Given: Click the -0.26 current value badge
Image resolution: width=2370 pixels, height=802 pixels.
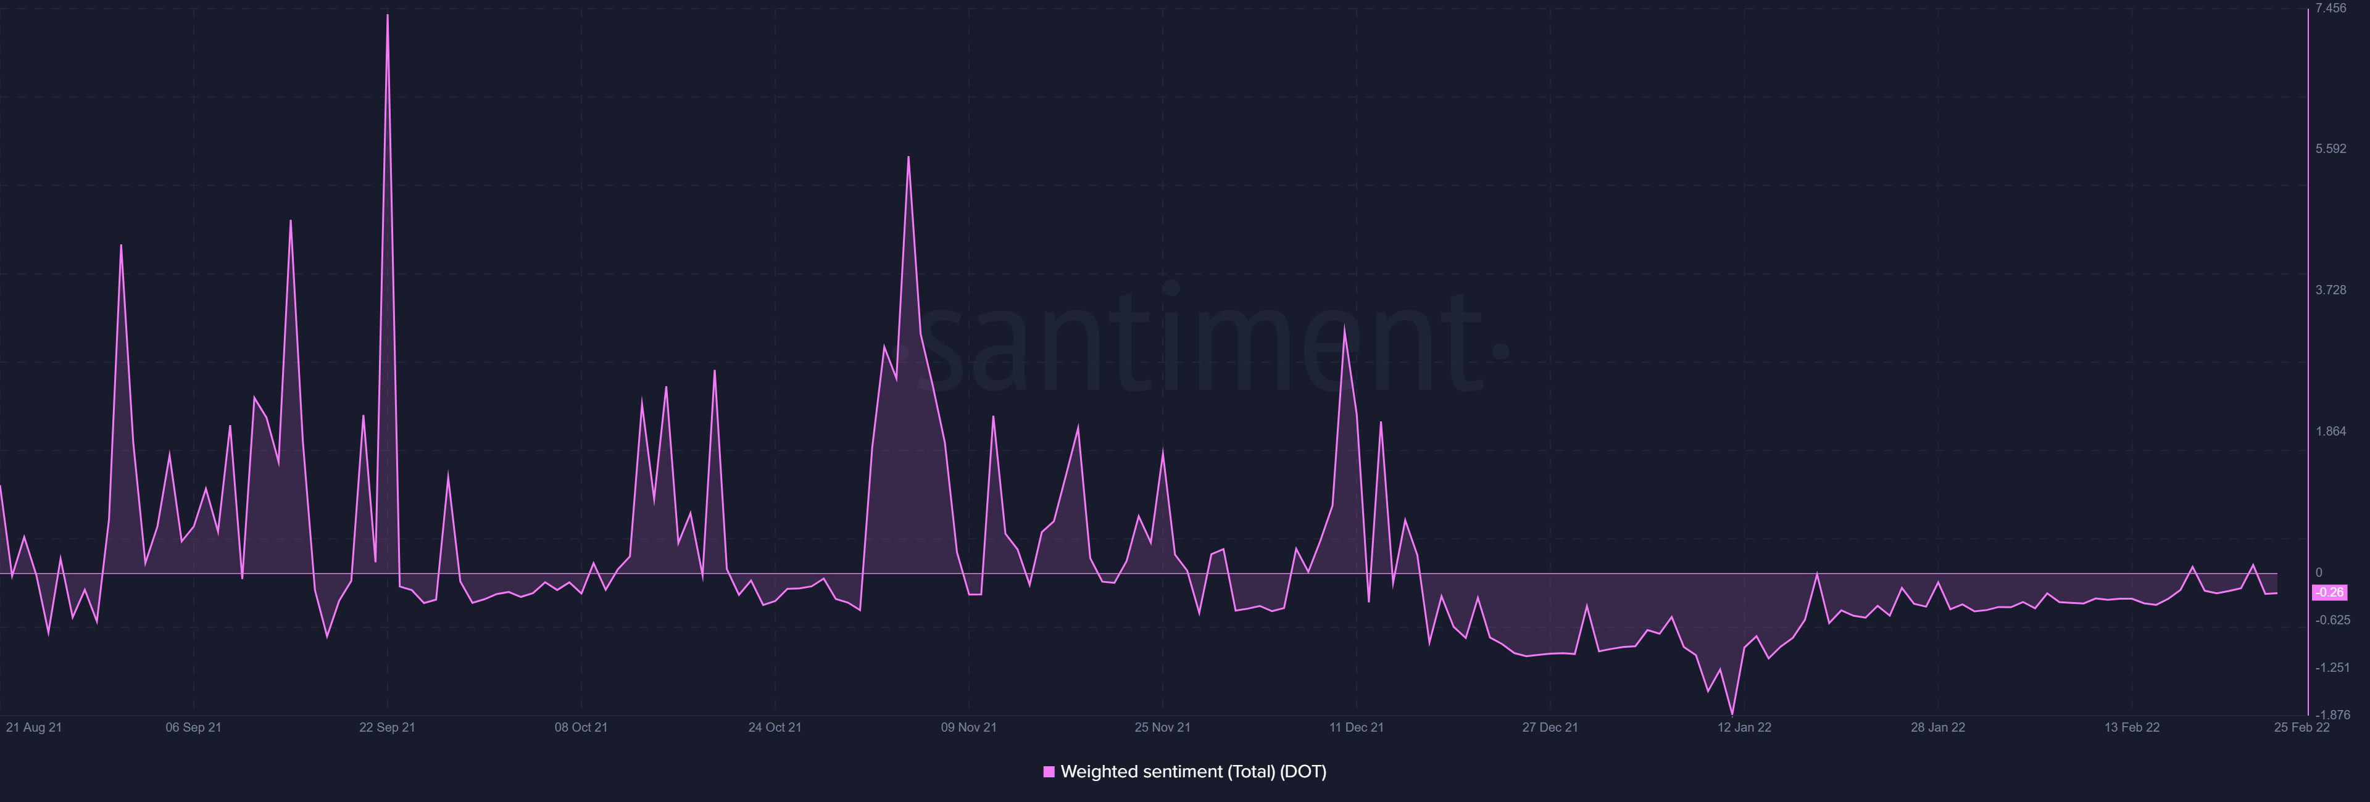Looking at the screenshot, I should pos(2329,592).
